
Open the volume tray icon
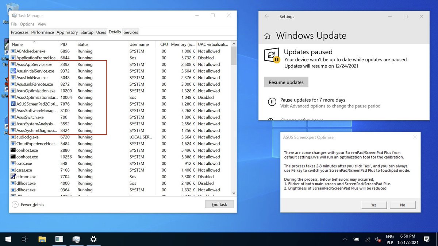pos(378,239)
